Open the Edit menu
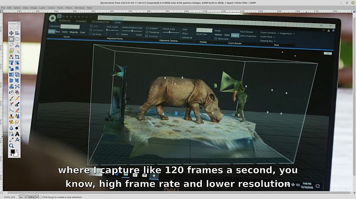The height and width of the screenshot is (199, 356). [x=9, y=8]
